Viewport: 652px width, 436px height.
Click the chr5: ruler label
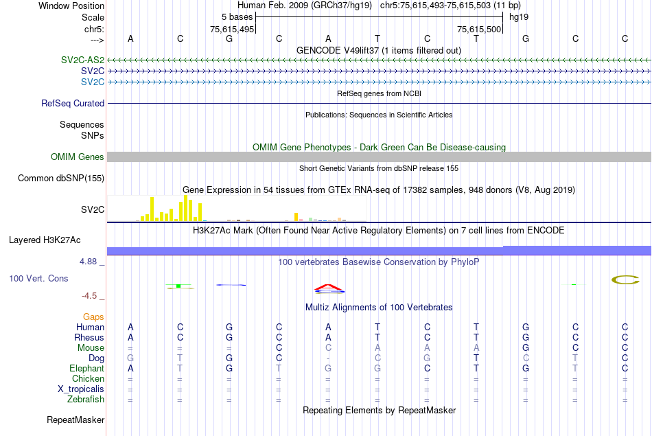pos(94,29)
